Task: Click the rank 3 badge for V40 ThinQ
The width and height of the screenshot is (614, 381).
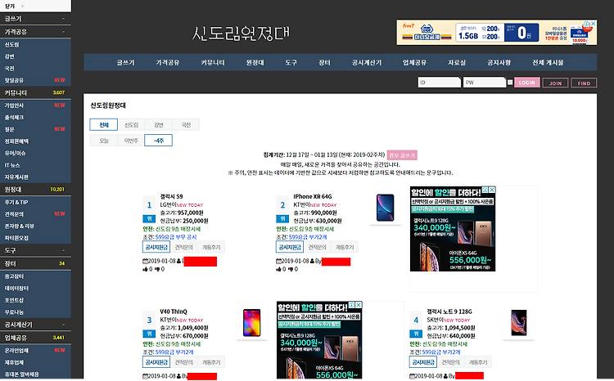Action: 149,325
